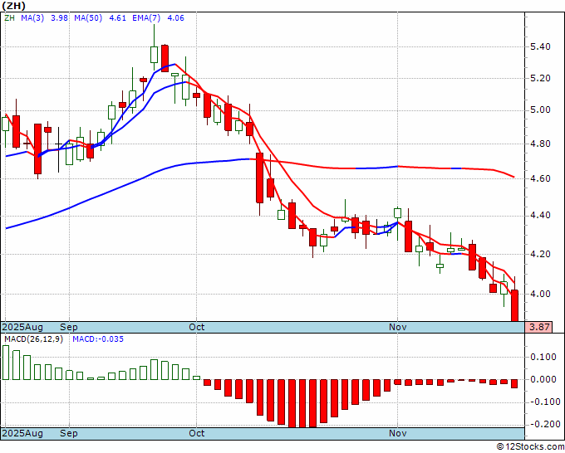This screenshot has height=453, width=565.
Task: Click Sep on MACD date axis
Action: pos(69,433)
